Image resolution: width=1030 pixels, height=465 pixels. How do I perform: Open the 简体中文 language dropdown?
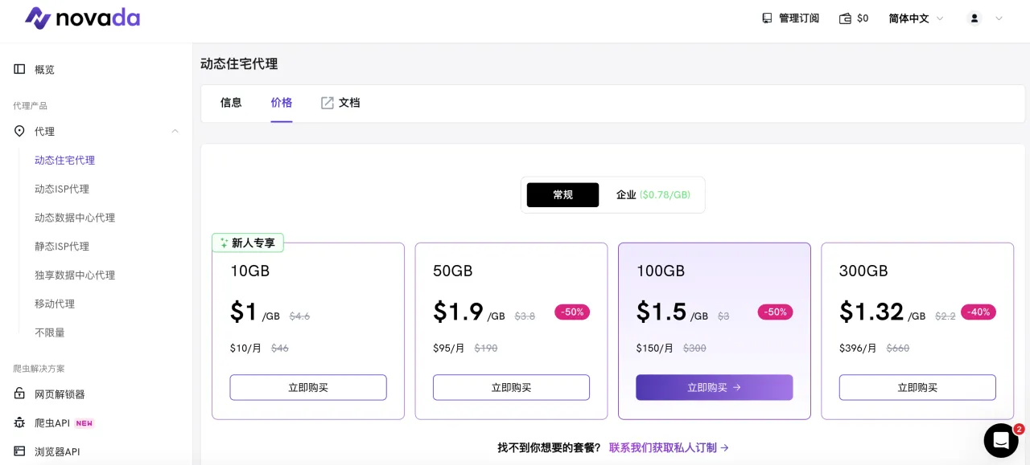point(916,18)
